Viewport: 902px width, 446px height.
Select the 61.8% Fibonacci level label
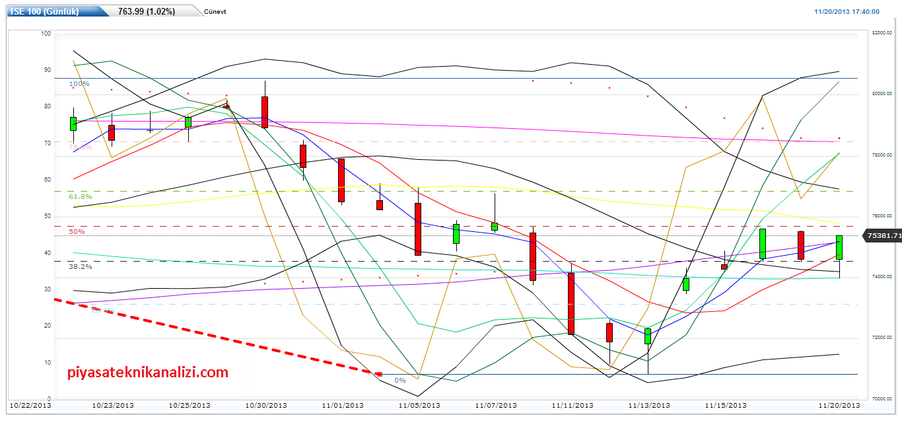[x=81, y=197]
